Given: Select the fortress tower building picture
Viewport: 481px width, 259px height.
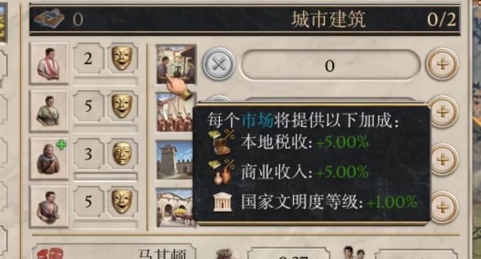Looking at the screenshot, I should tap(175, 160).
